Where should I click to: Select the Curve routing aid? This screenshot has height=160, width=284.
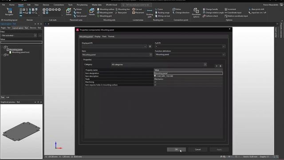159,9
